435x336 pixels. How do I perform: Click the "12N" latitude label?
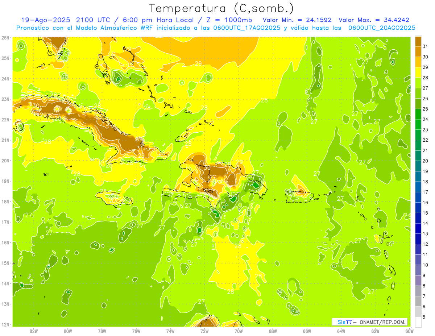pos(5,324)
